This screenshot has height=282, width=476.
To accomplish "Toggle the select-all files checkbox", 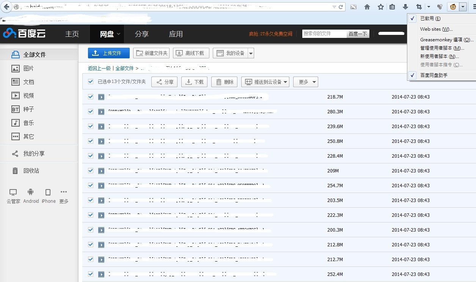I will pyautogui.click(x=91, y=81).
